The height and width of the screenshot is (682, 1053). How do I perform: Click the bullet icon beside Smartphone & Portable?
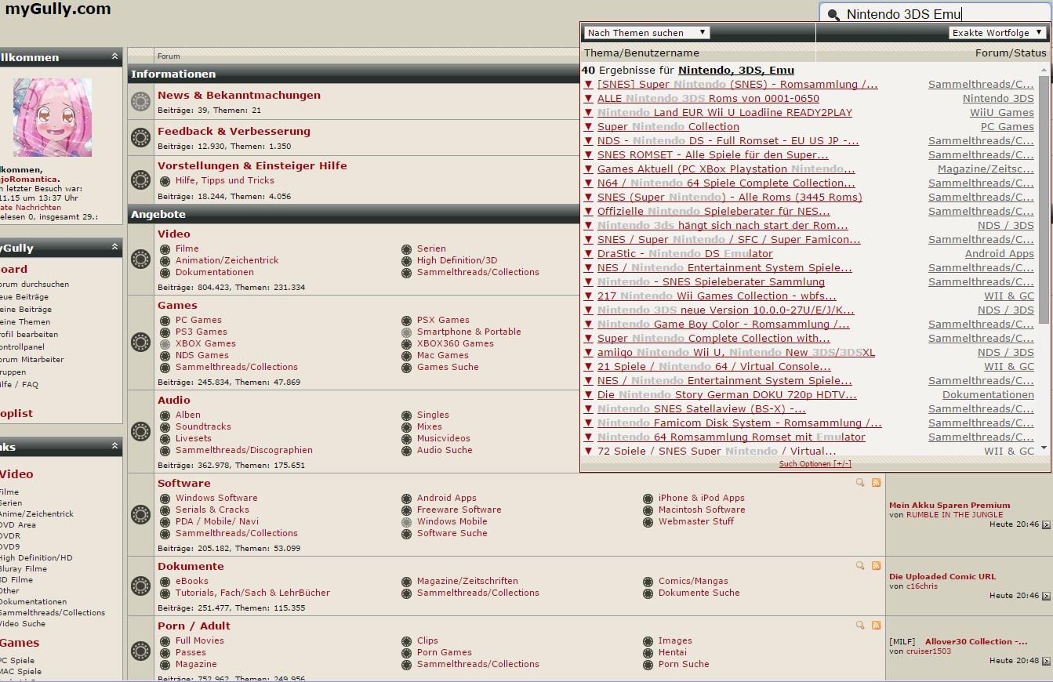point(406,332)
